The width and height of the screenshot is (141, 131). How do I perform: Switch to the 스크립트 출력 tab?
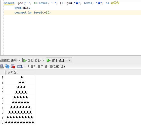pos(8,60)
